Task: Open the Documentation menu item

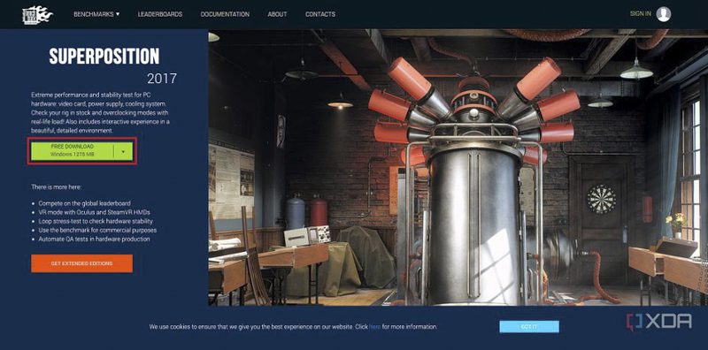Action: [225, 14]
